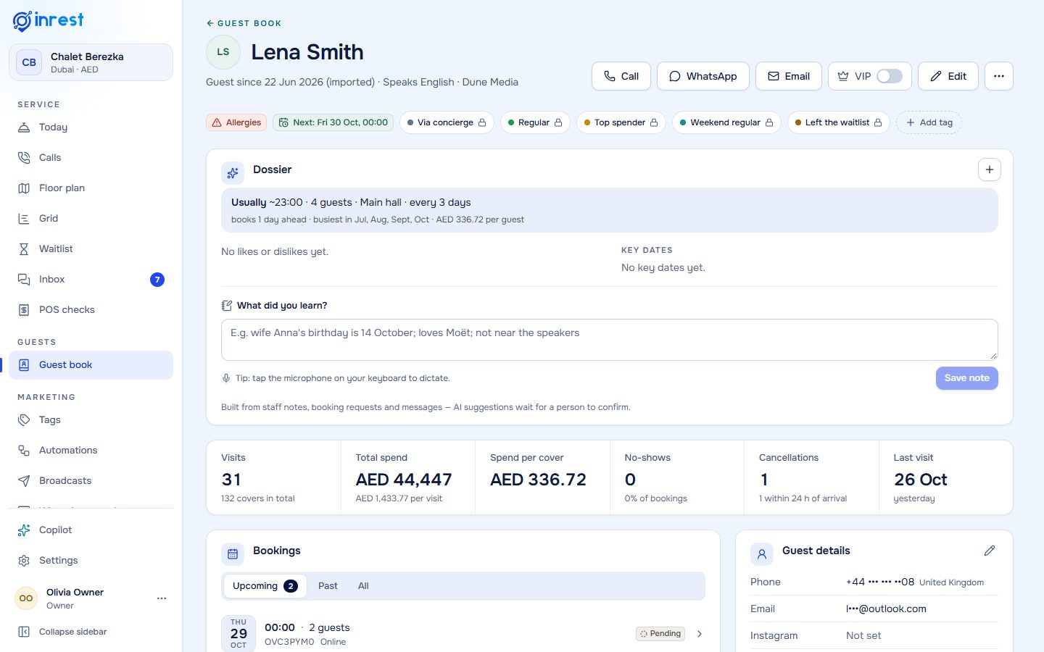Expand the 29 Oct booking chevron

(700, 634)
